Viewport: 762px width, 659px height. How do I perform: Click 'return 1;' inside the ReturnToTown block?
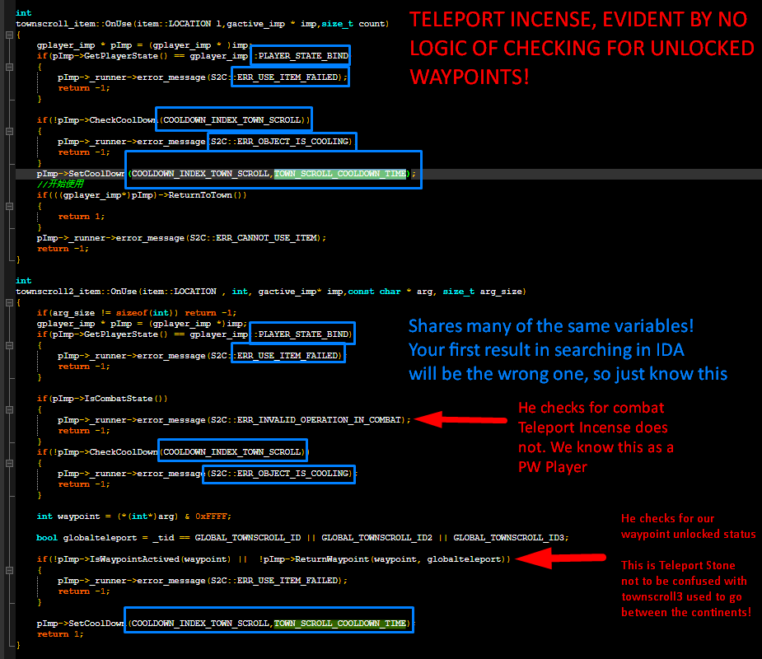[x=82, y=217]
